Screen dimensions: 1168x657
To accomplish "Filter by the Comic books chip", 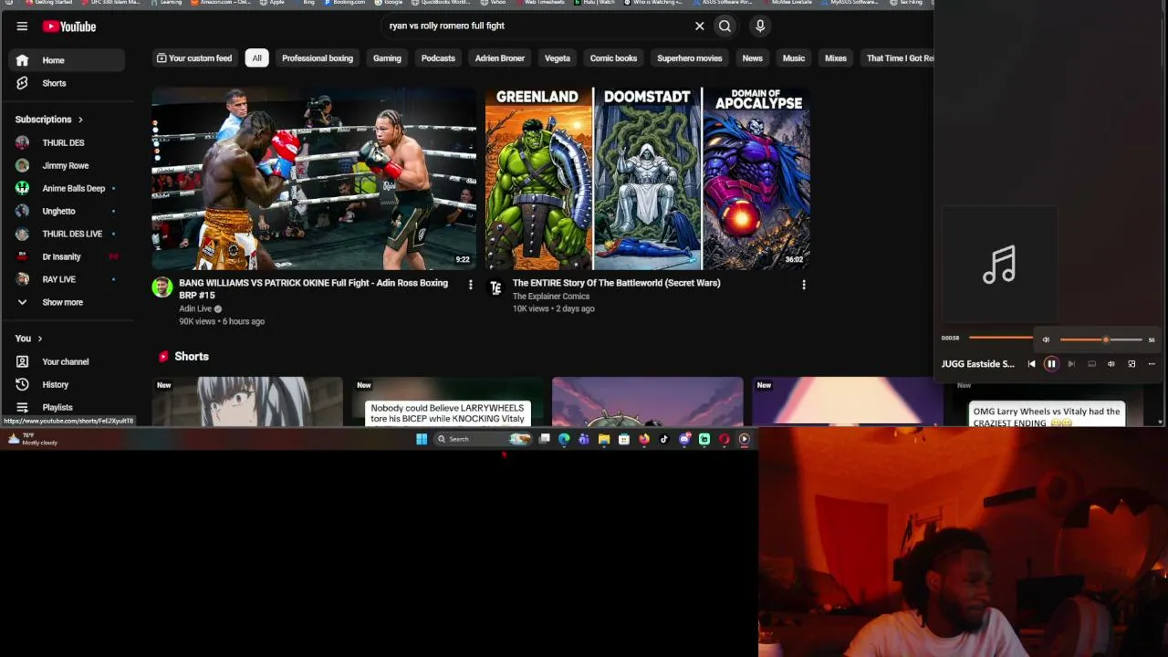I will pyautogui.click(x=613, y=58).
